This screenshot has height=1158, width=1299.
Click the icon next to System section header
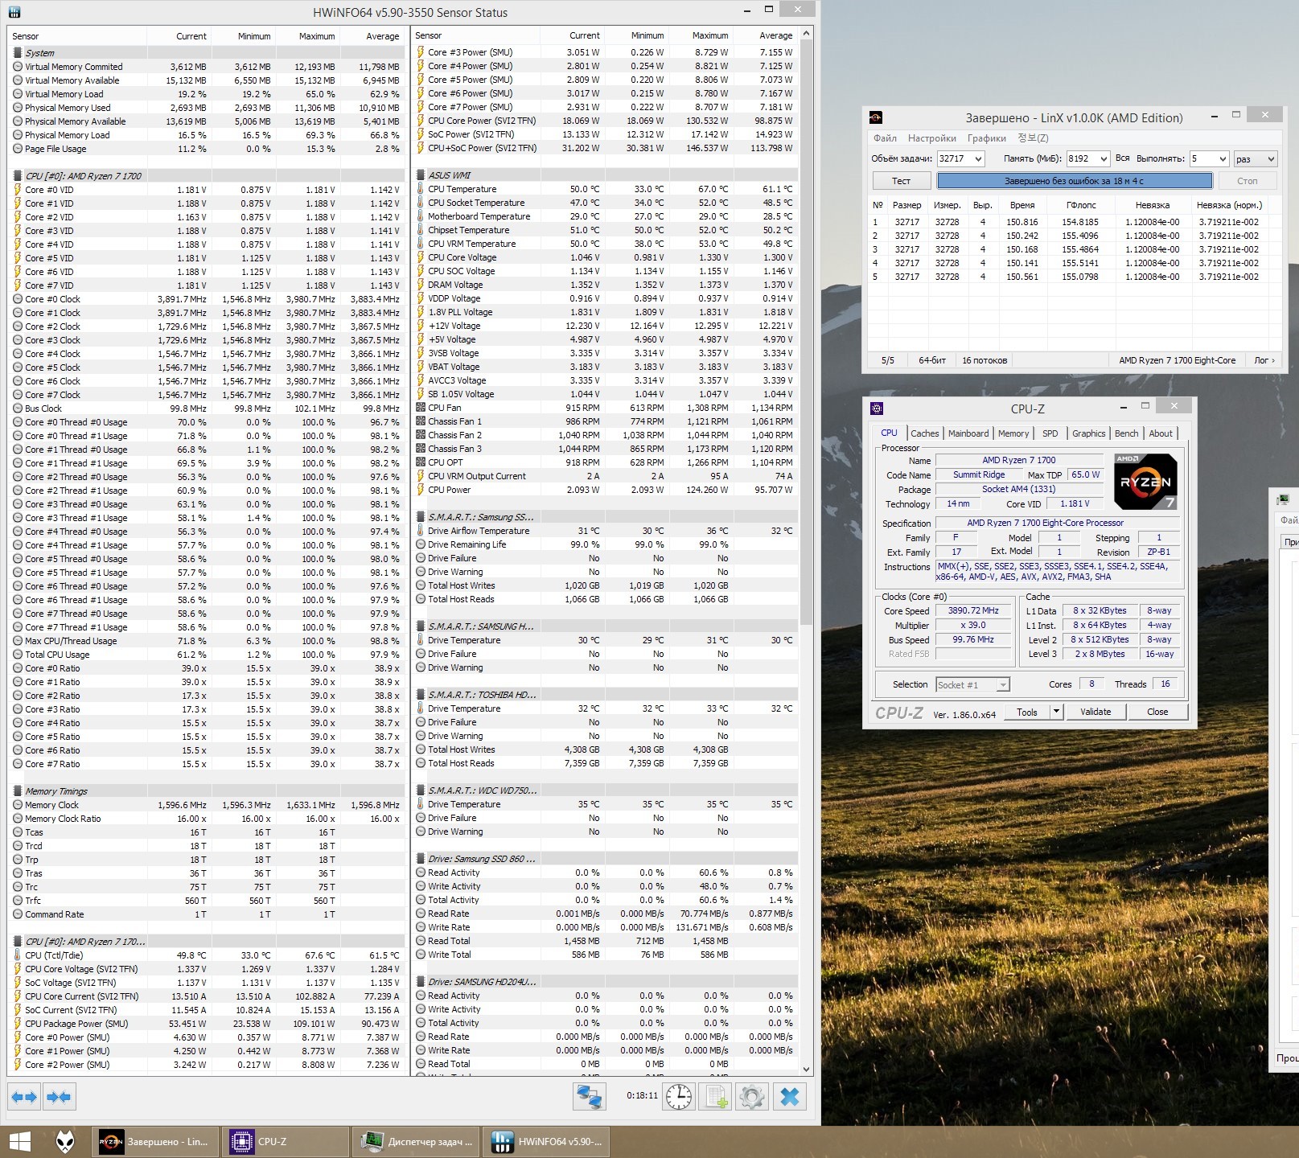tap(18, 53)
